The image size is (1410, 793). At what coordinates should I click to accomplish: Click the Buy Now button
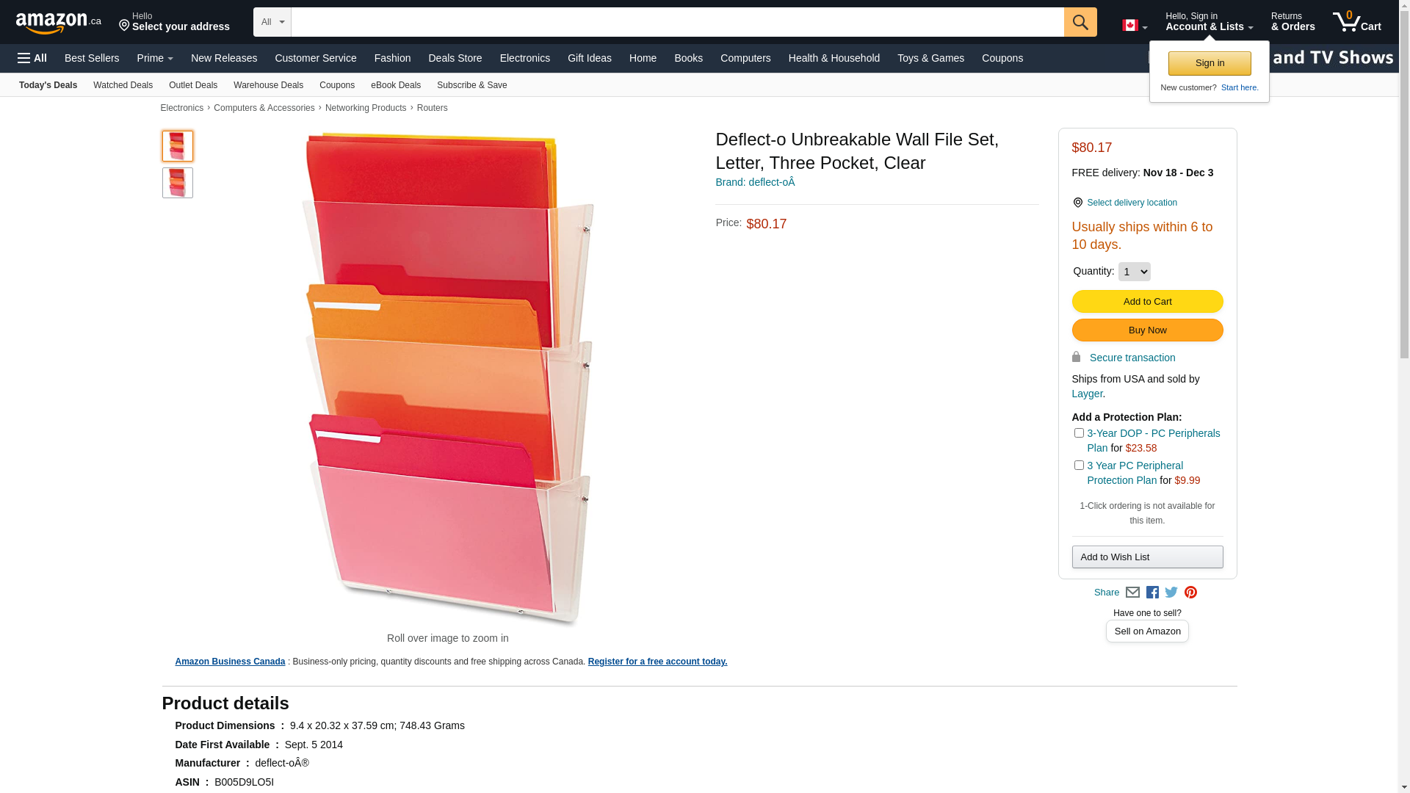[1147, 330]
